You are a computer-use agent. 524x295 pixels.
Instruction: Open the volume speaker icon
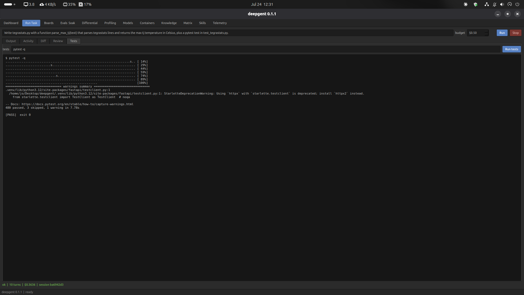(502, 4)
